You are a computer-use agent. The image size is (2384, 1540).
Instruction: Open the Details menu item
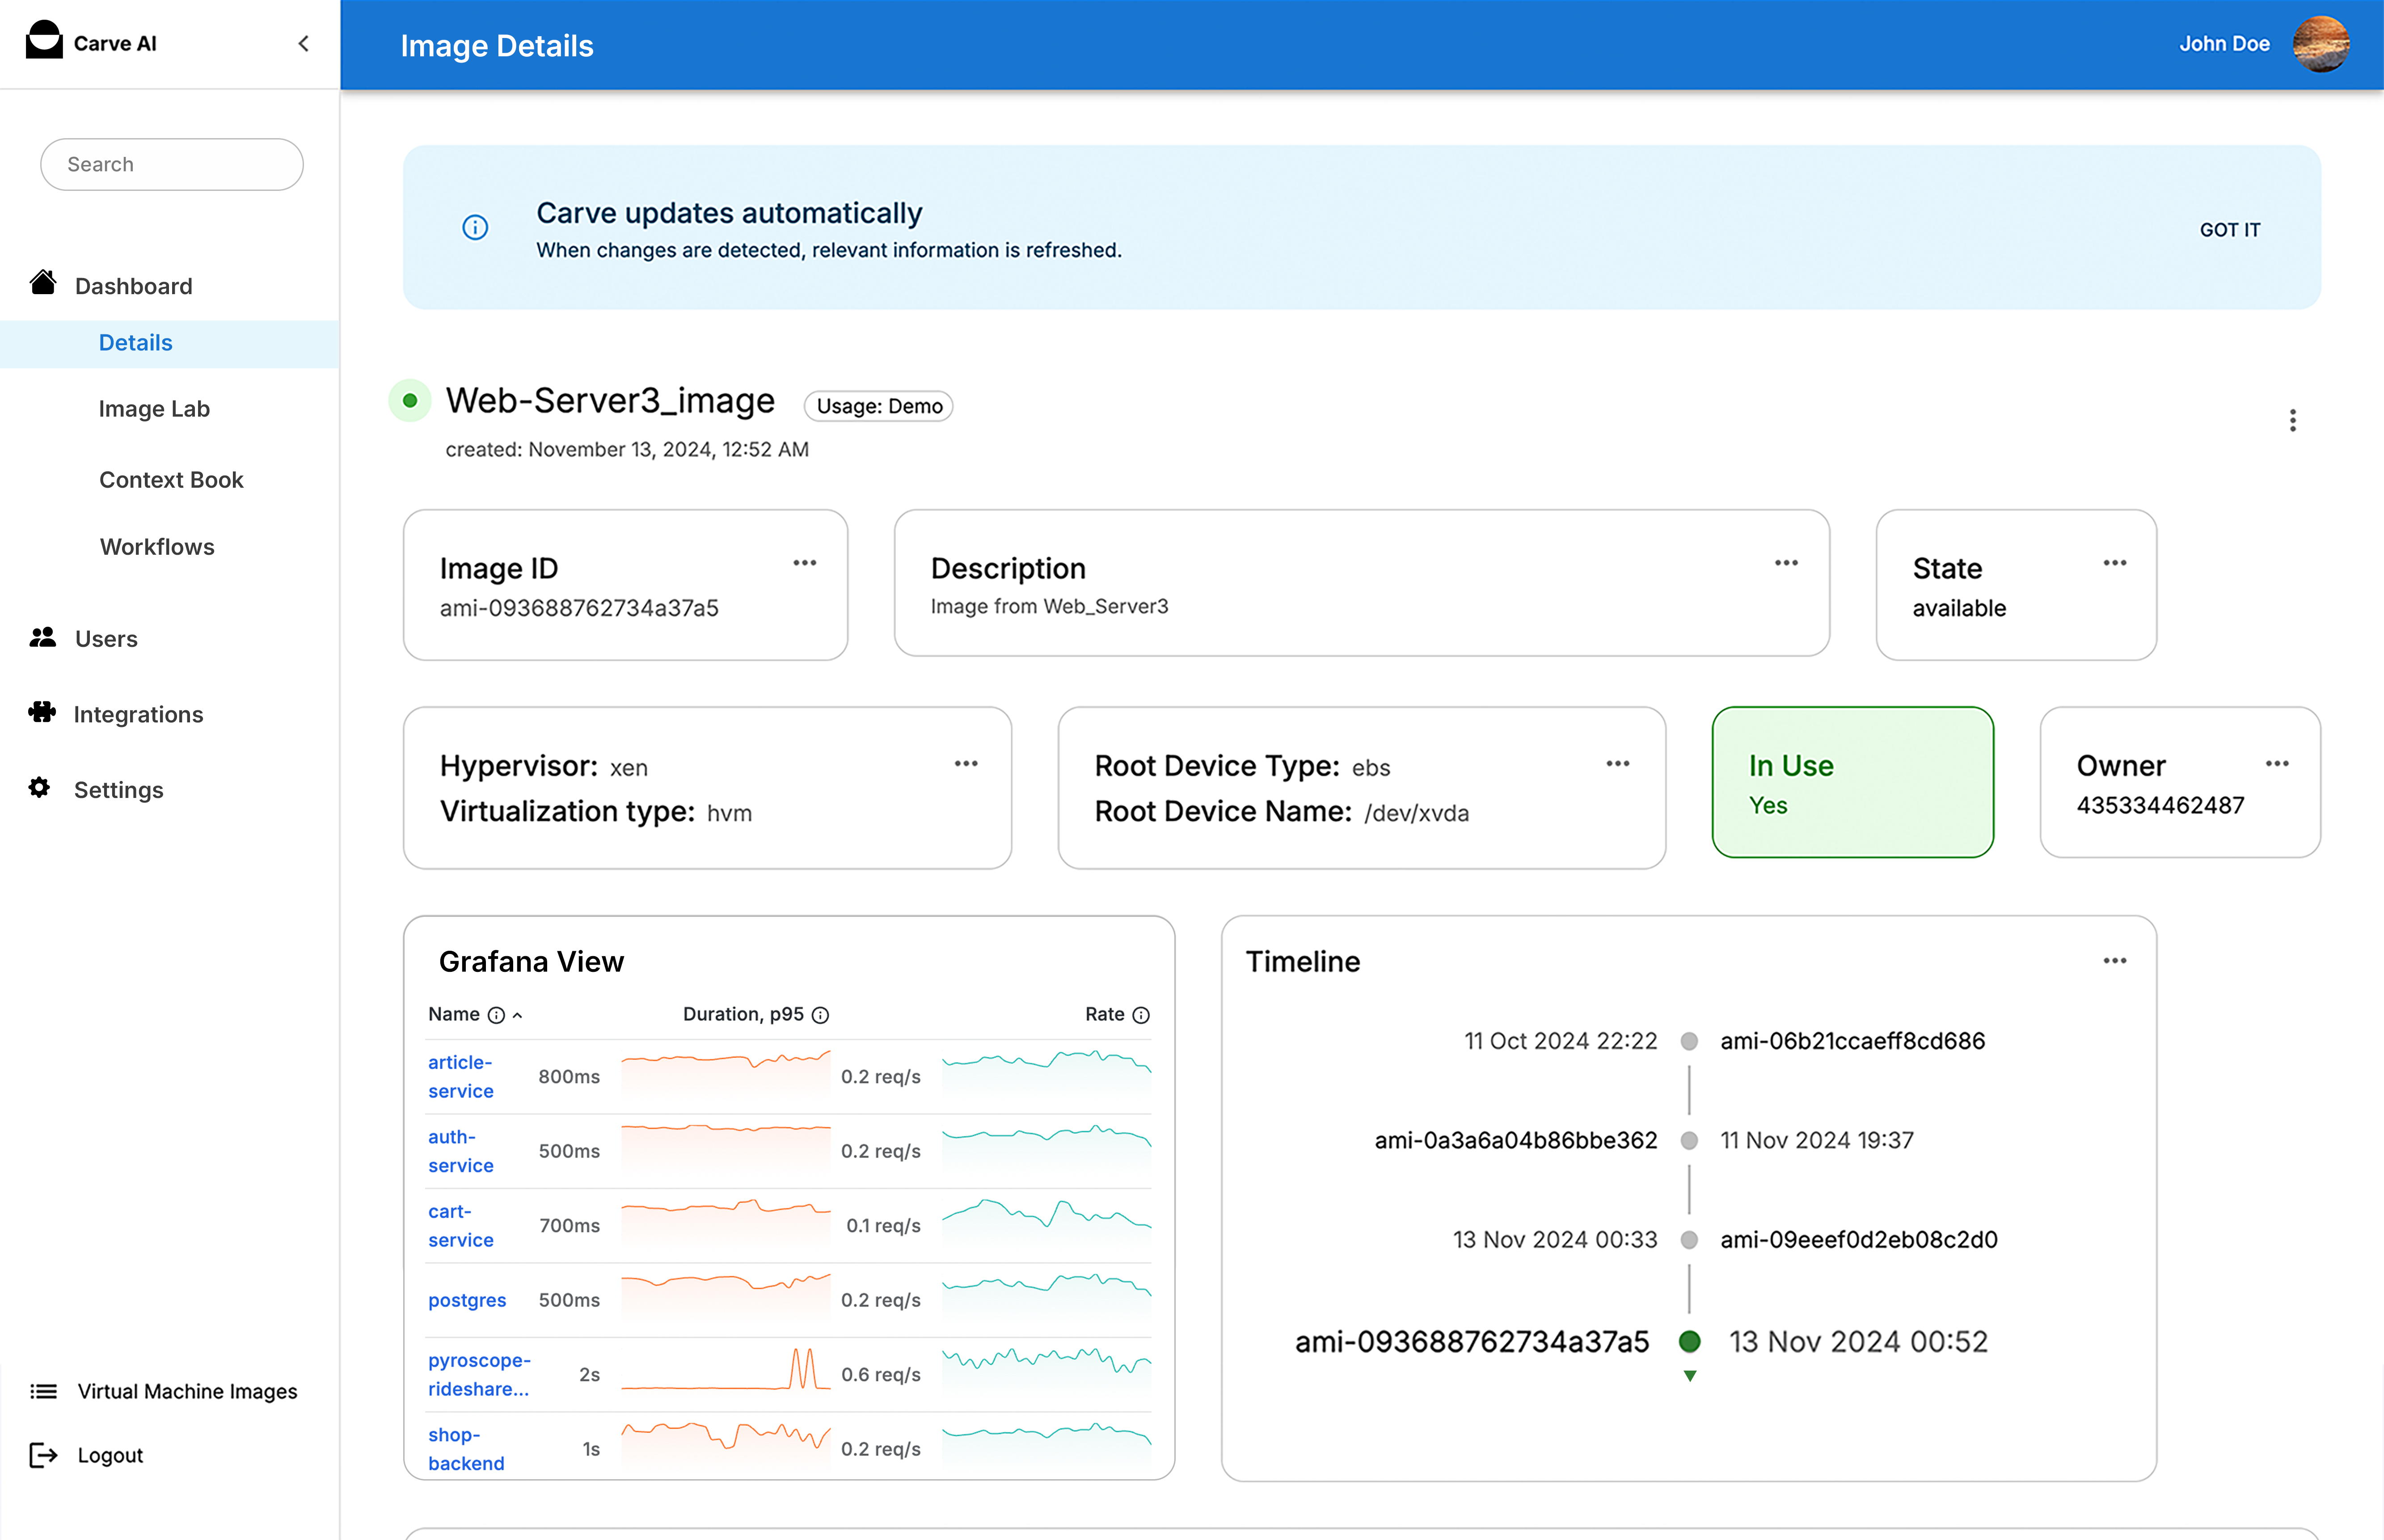tap(136, 343)
